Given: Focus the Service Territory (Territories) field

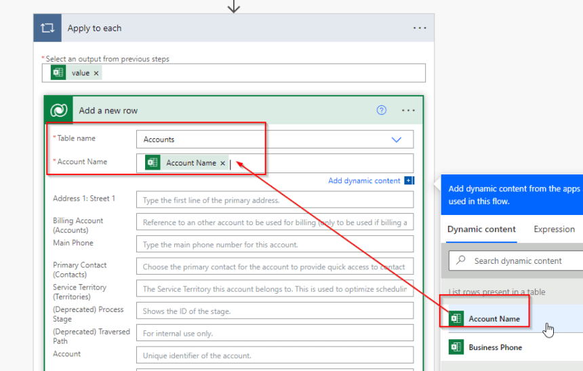Looking at the screenshot, I should (275, 289).
